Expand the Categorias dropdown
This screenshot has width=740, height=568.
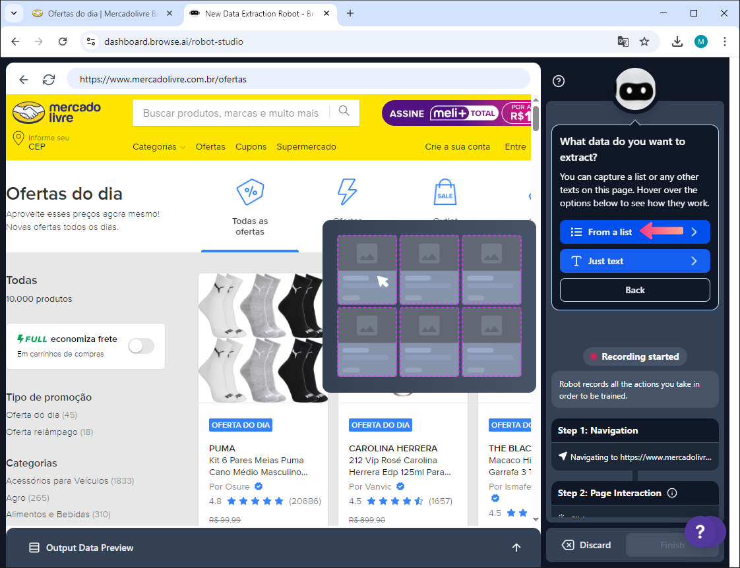click(158, 146)
